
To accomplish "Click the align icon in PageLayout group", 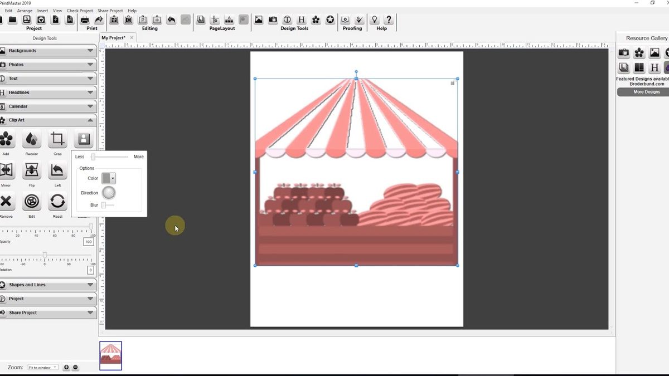I will click(x=215, y=19).
